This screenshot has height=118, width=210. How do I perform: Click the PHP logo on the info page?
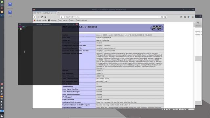[x=157, y=28]
